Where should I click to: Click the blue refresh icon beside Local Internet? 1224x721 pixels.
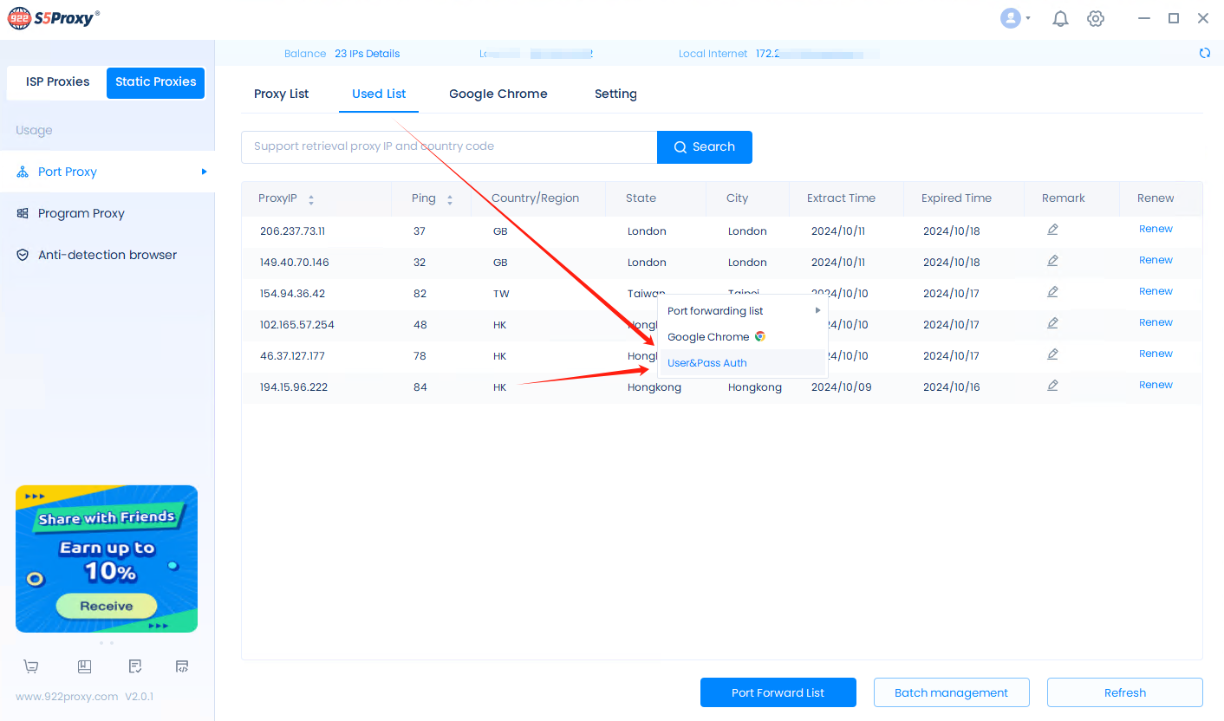coord(1204,53)
